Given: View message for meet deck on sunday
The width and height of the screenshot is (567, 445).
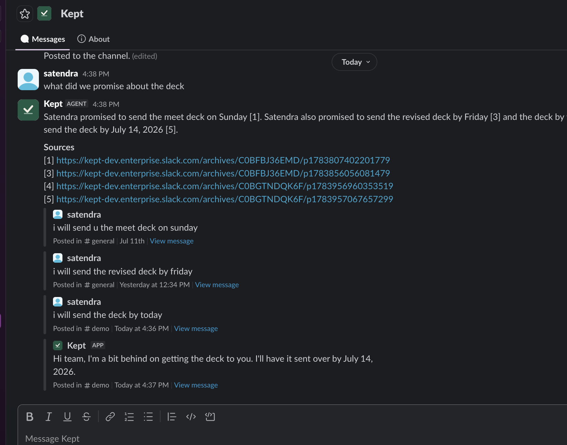Looking at the screenshot, I should point(172,241).
